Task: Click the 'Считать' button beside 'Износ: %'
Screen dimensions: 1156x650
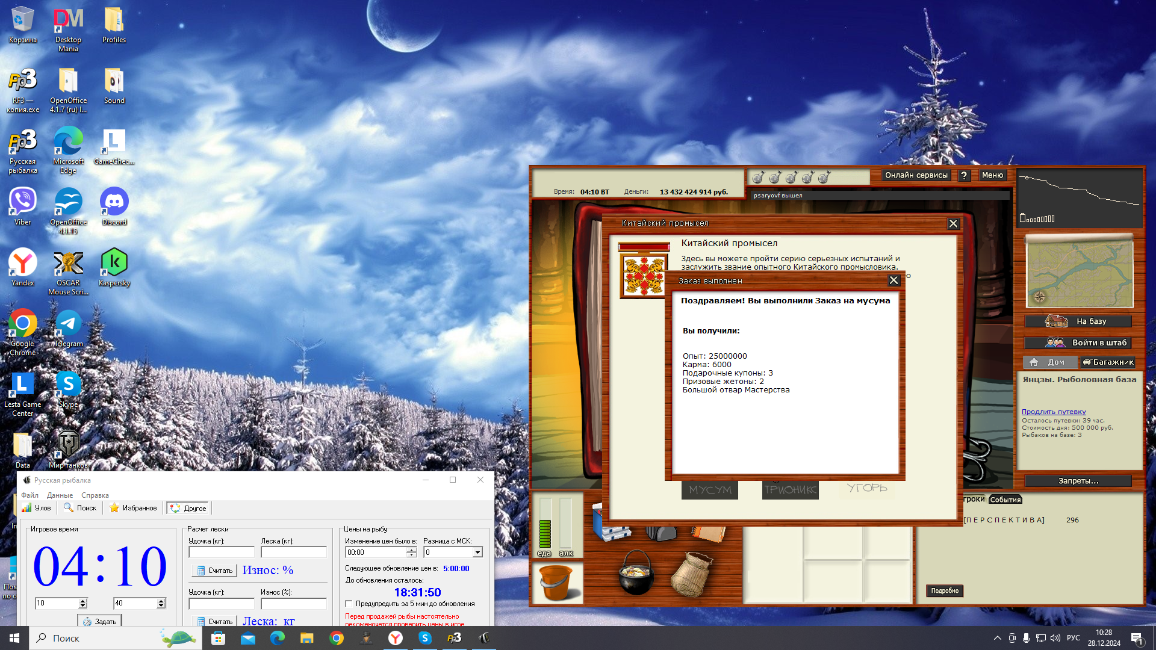Action: tap(214, 571)
